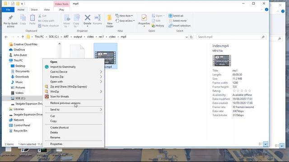Open the Play tab under Video Tools
Image resolution: width=289 pixels, height=162 pixels.
click(61, 9)
